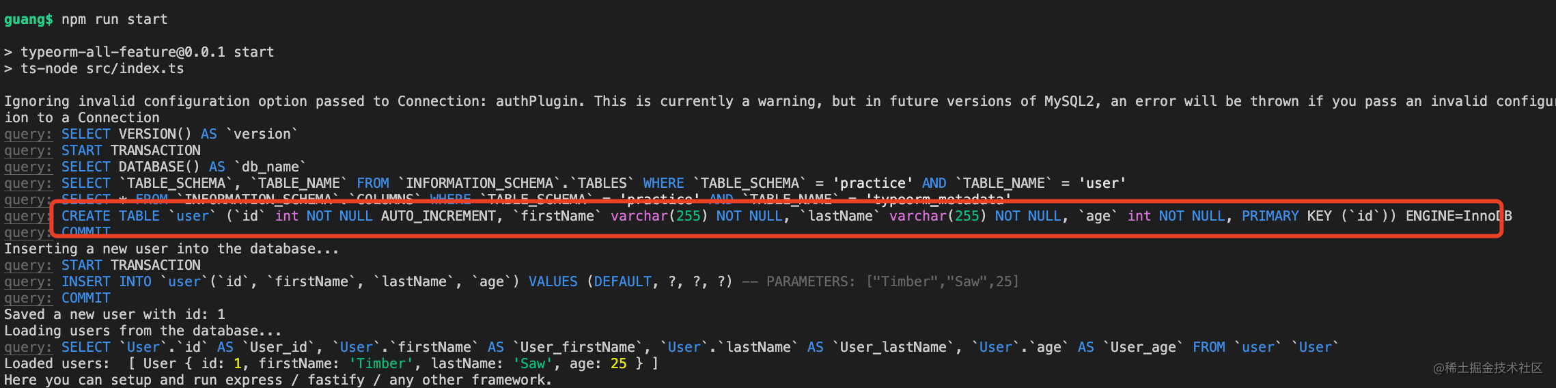Click 'SELECT VERSION()' query text
The height and width of the screenshot is (388, 1556).
(x=126, y=134)
